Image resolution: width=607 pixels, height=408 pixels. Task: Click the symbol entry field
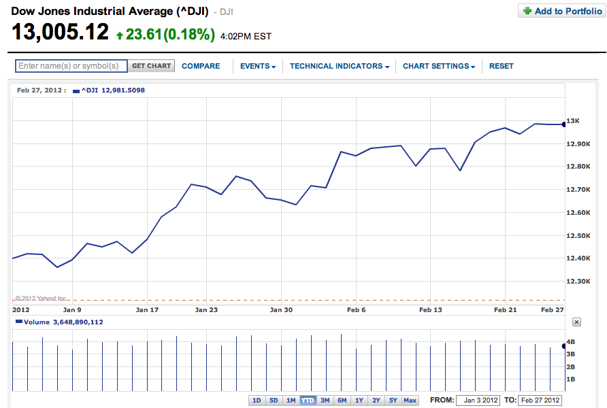point(70,66)
